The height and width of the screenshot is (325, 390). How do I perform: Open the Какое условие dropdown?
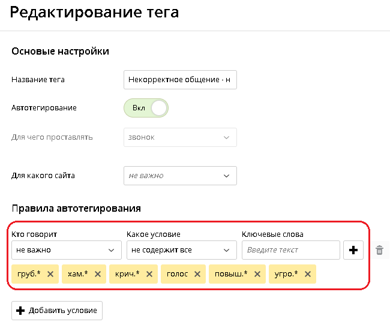pos(182,250)
